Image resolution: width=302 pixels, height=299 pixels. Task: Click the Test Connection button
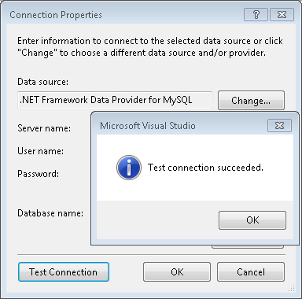point(64,272)
